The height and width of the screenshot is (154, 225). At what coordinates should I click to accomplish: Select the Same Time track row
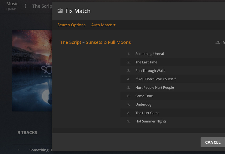click(144, 96)
